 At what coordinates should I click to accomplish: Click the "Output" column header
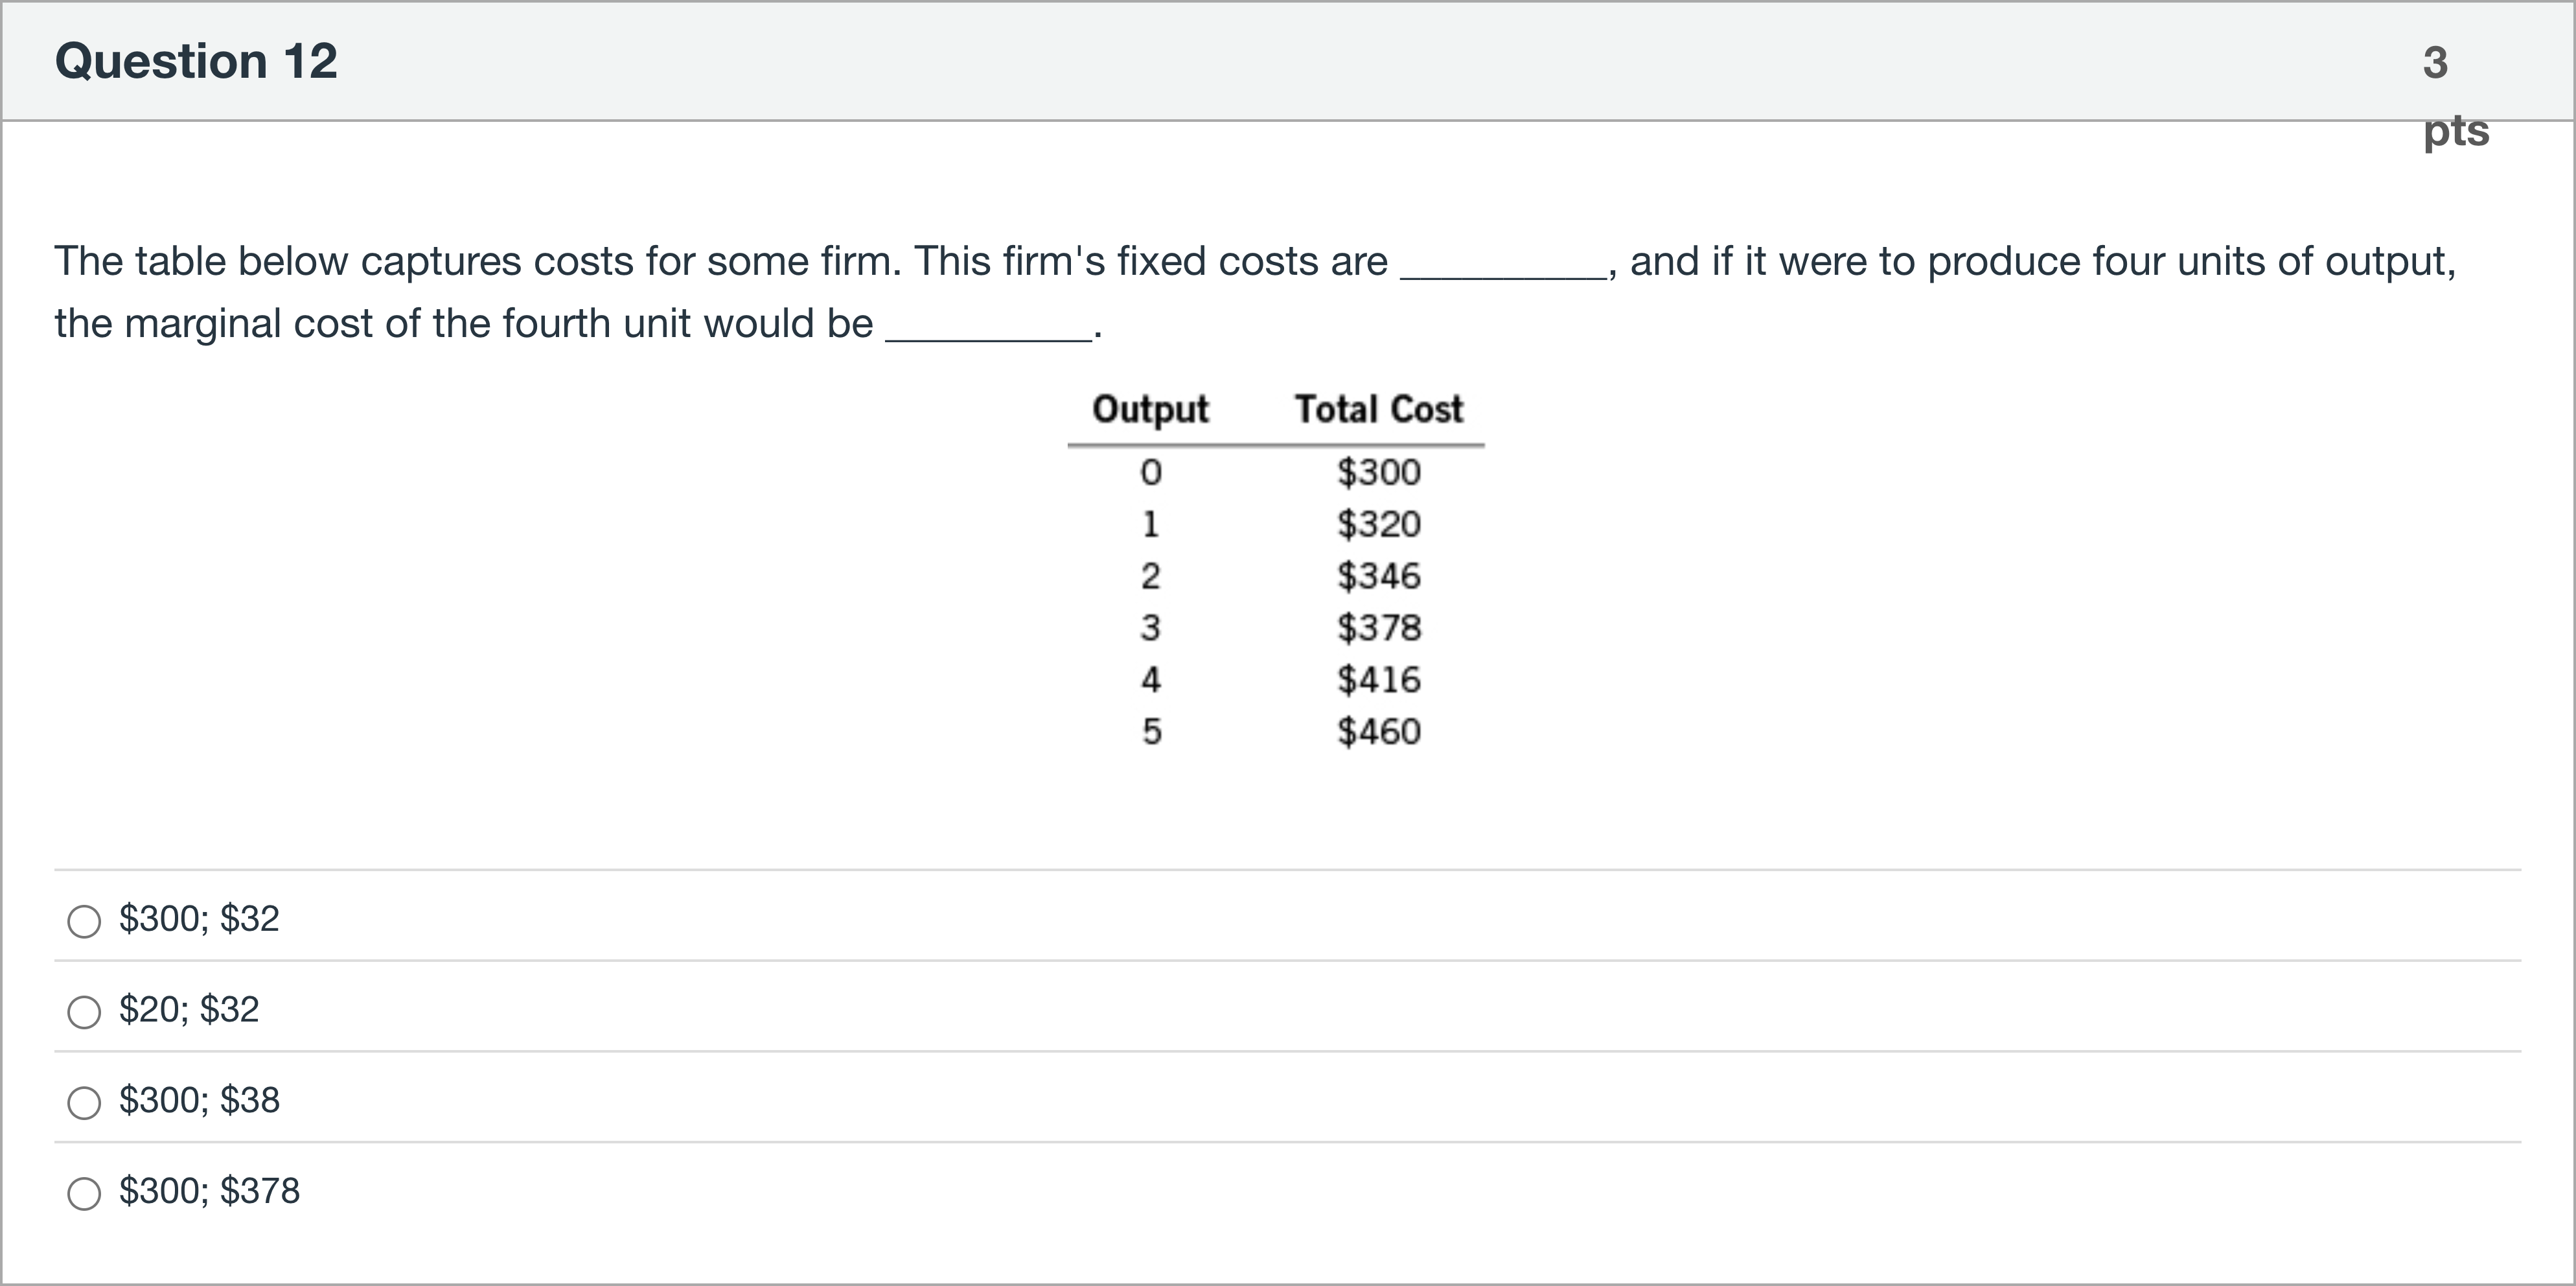pyautogui.click(x=1150, y=409)
